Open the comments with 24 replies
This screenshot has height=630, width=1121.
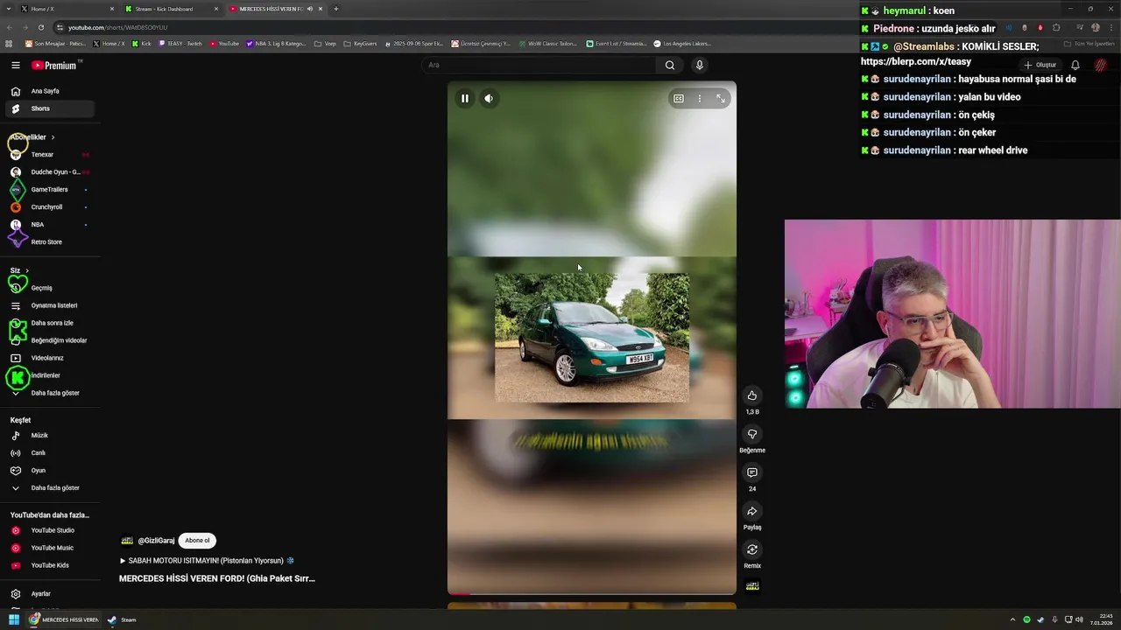point(751,472)
